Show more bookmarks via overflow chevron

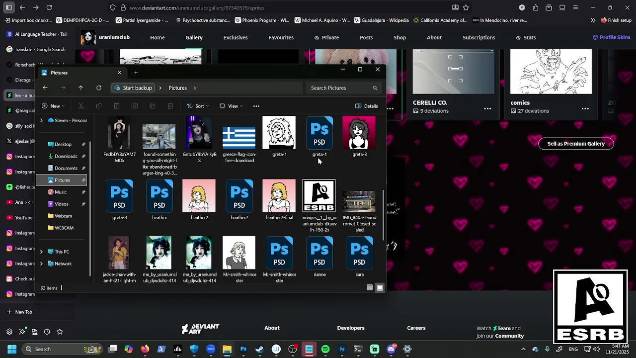tap(593, 20)
